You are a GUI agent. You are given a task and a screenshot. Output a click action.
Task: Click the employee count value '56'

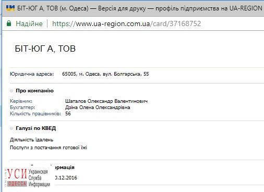68,114
